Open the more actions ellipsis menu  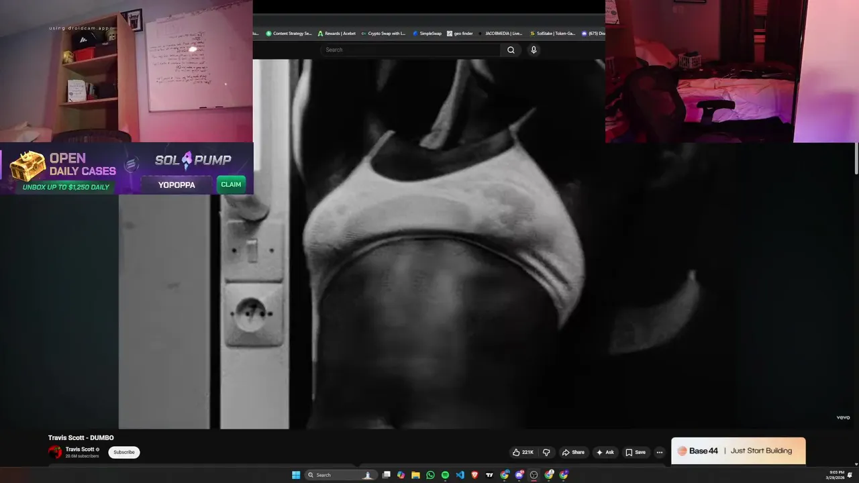coord(660,452)
